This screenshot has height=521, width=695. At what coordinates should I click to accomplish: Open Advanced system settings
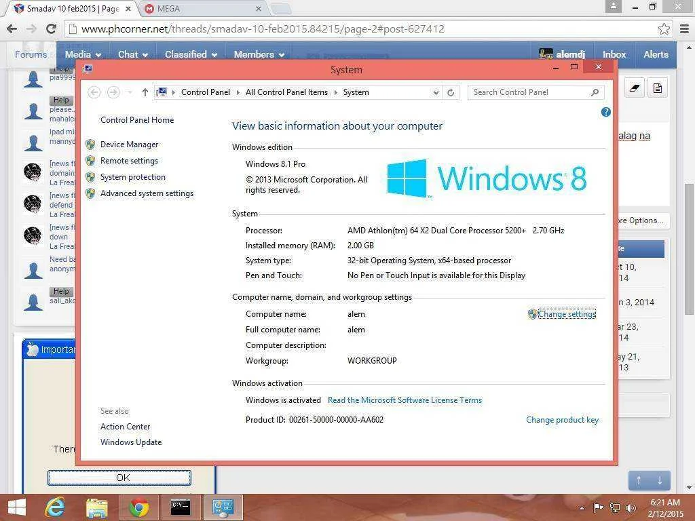(x=147, y=193)
